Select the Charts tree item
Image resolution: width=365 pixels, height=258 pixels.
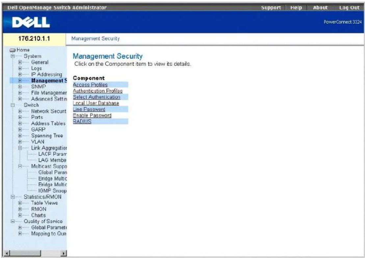[x=39, y=215]
